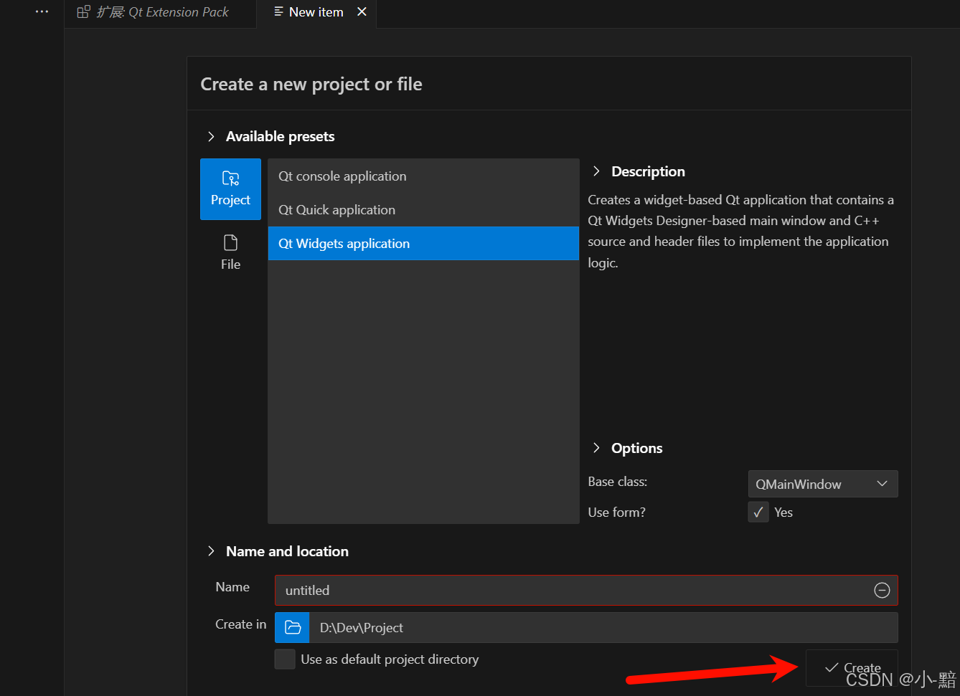This screenshot has height=696, width=960.
Task: Choose Qt Quick application preset
Action: (423, 210)
